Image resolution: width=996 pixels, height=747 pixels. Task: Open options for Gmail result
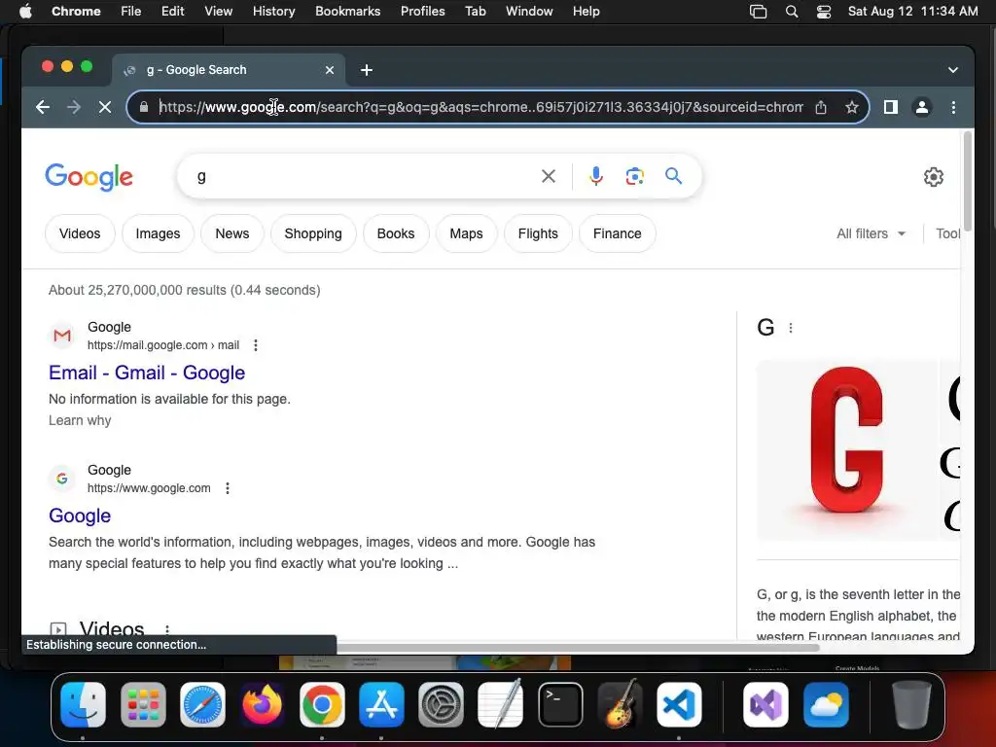256,345
